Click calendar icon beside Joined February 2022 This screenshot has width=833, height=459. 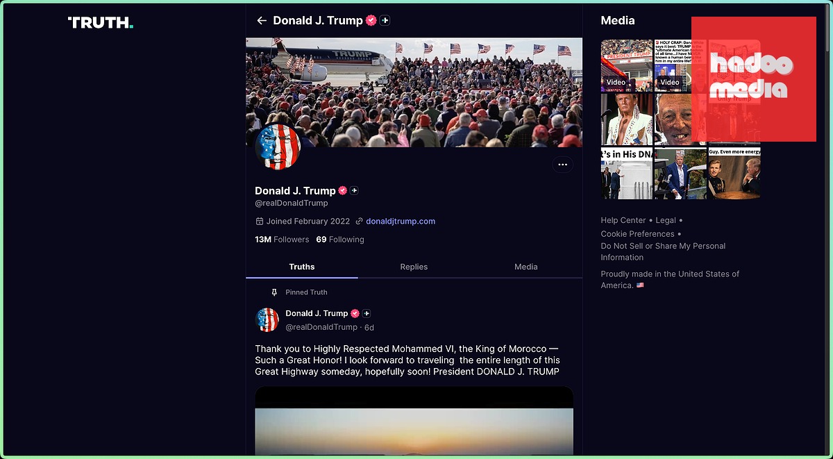click(x=260, y=222)
